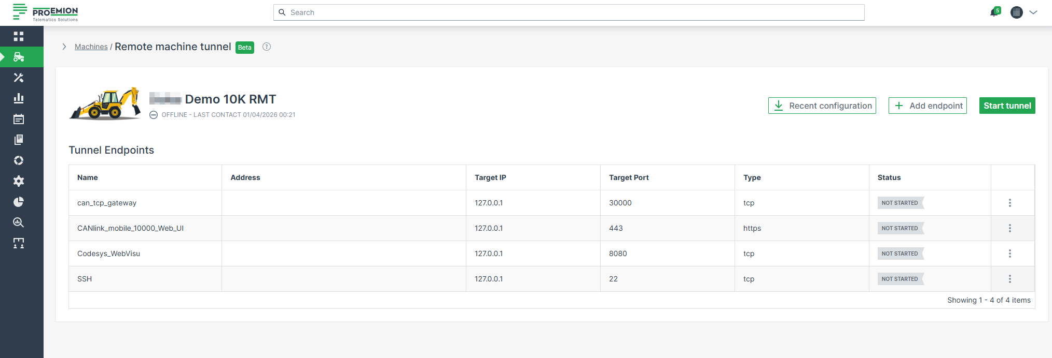Open the maintenance tools icon in sidebar
This screenshot has height=358, width=1052.
click(x=19, y=78)
